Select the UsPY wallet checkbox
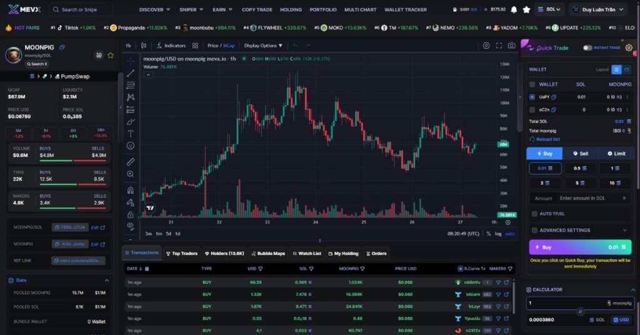This screenshot has height=335, width=640. [532, 97]
